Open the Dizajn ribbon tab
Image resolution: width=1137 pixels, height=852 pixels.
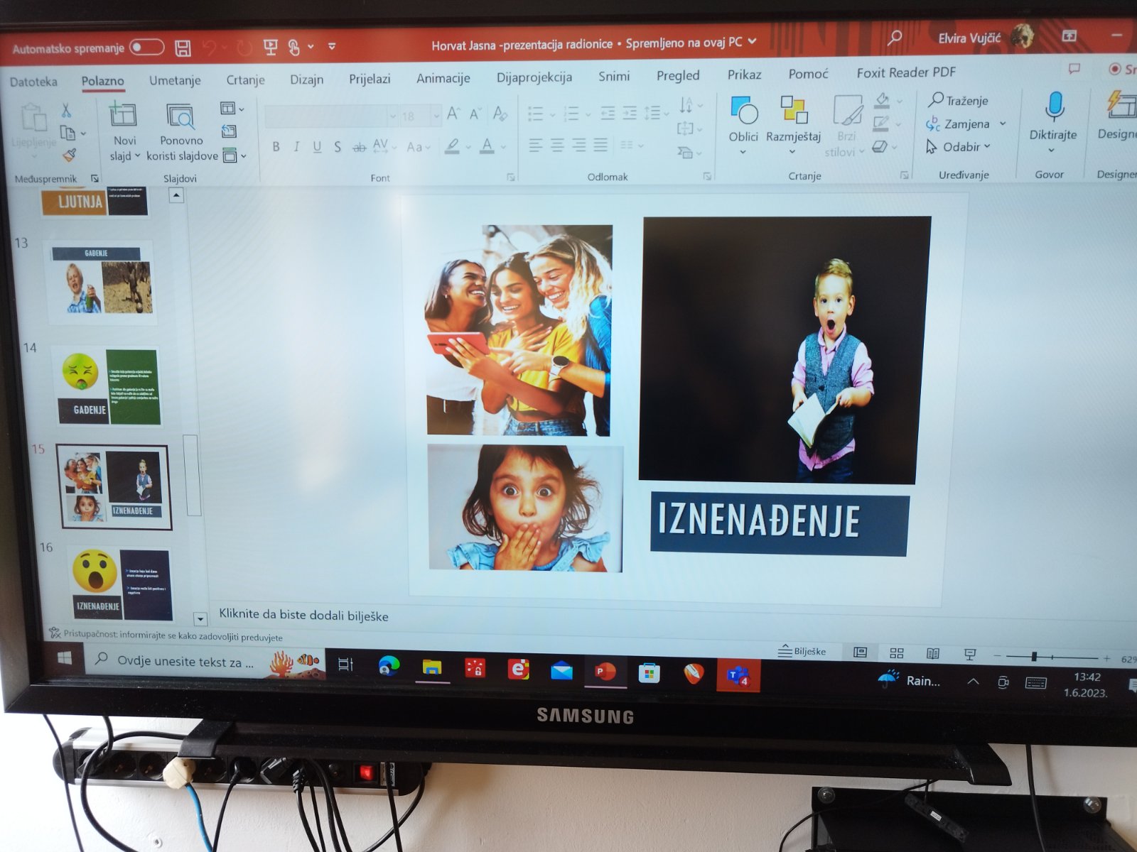[306, 79]
